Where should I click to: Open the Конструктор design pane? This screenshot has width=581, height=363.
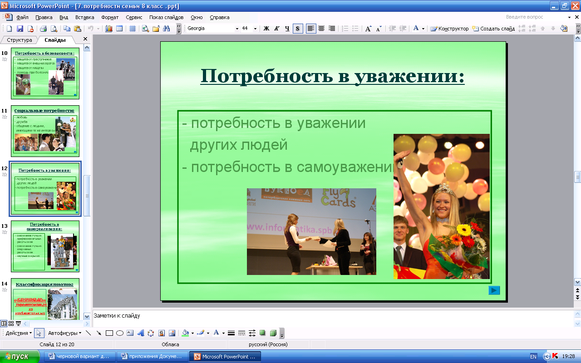pyautogui.click(x=449, y=29)
